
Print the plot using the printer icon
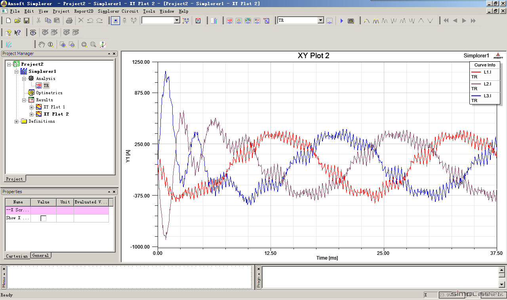point(69,20)
